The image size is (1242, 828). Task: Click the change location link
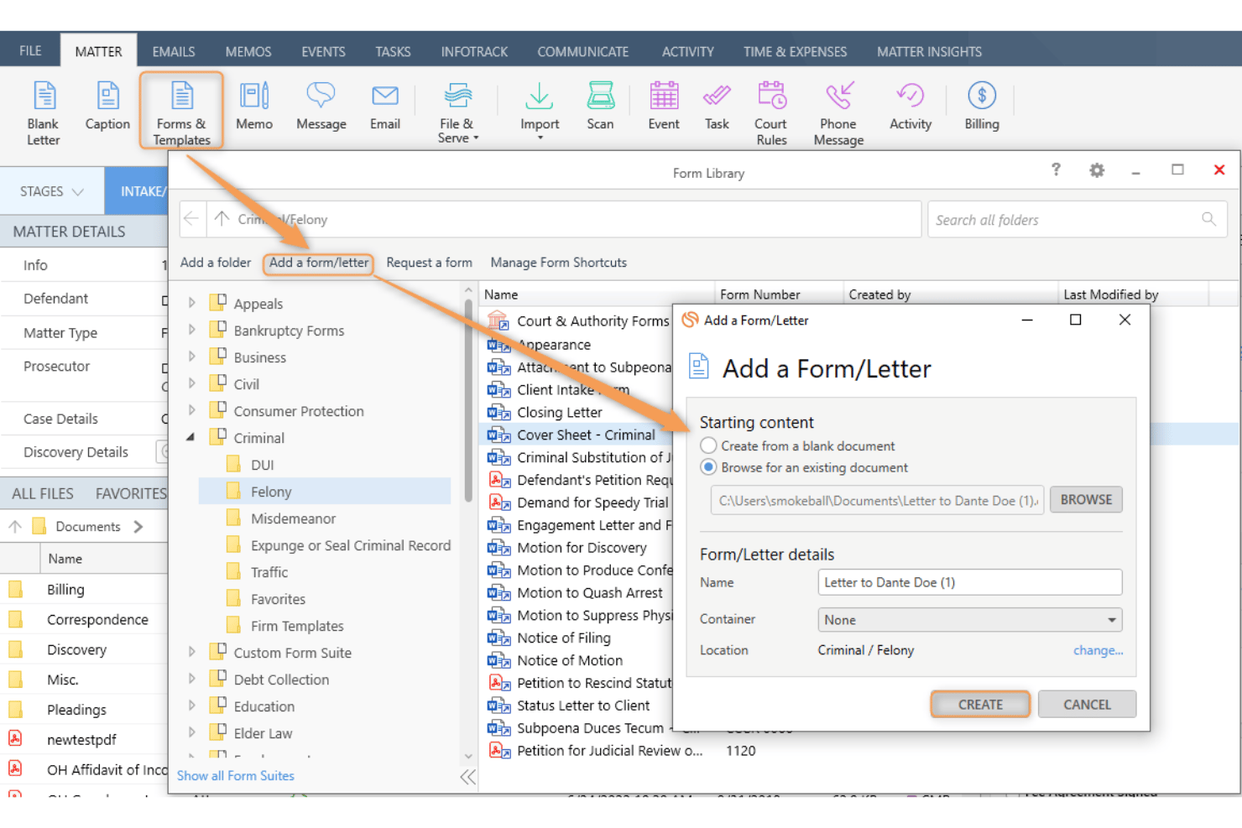coord(1098,650)
